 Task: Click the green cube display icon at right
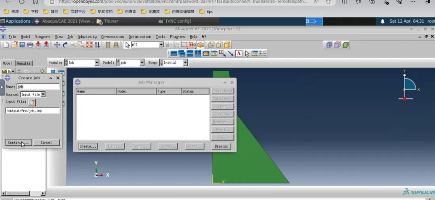click(x=345, y=45)
